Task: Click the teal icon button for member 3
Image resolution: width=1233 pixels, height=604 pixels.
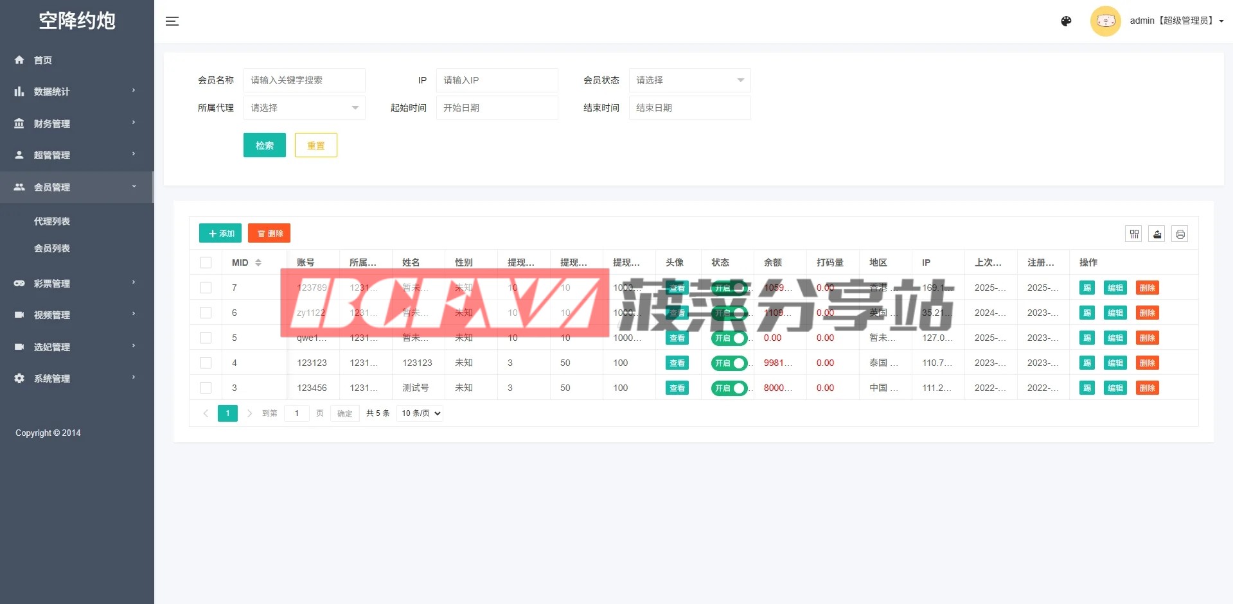Action: (1087, 388)
